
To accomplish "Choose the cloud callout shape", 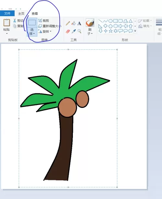I will pyautogui.click(x=131, y=31).
